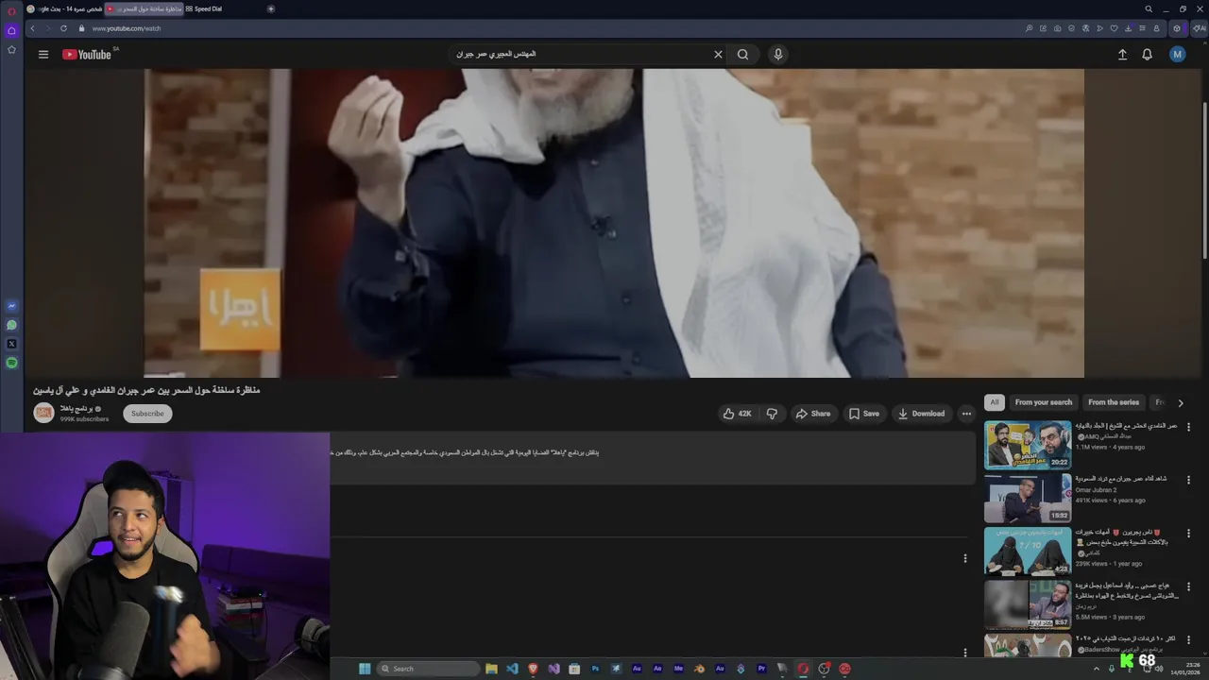
Task: Open the channel avatar next to Subscribe
Action: [43, 413]
